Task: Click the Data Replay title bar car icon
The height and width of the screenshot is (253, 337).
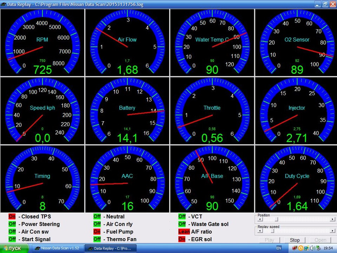Action: pos(3,4)
